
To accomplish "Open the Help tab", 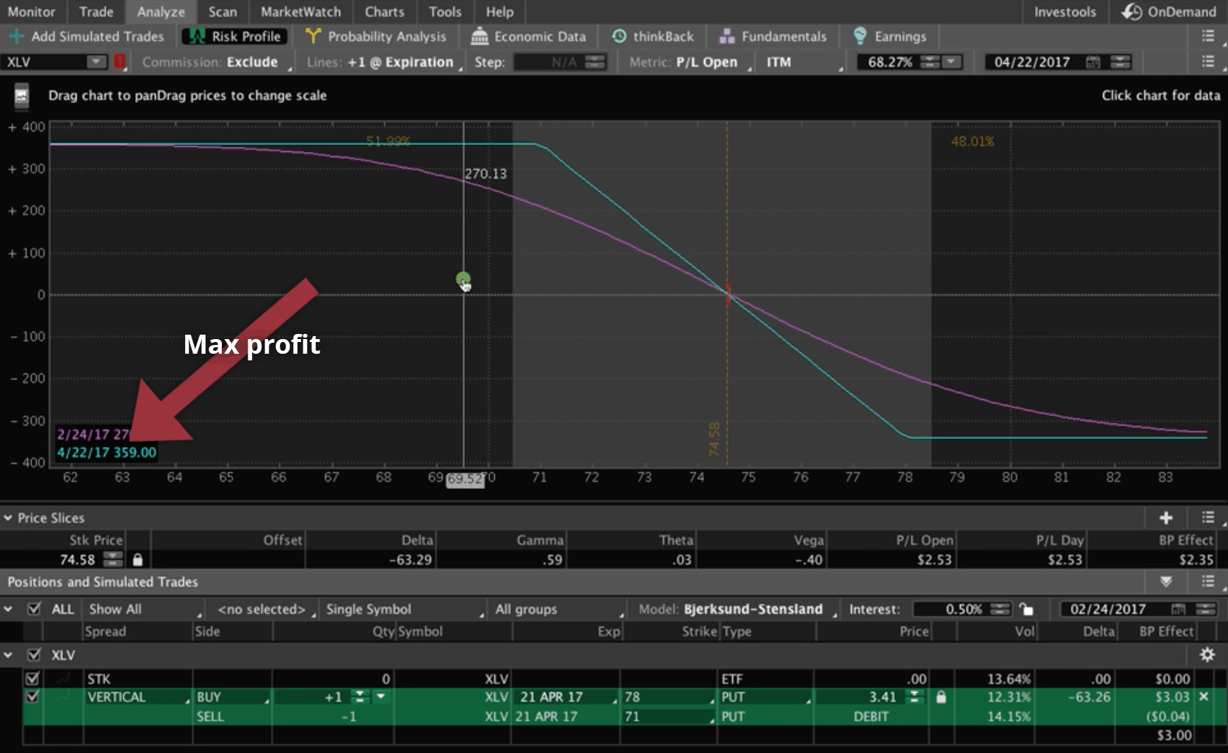I will (499, 12).
